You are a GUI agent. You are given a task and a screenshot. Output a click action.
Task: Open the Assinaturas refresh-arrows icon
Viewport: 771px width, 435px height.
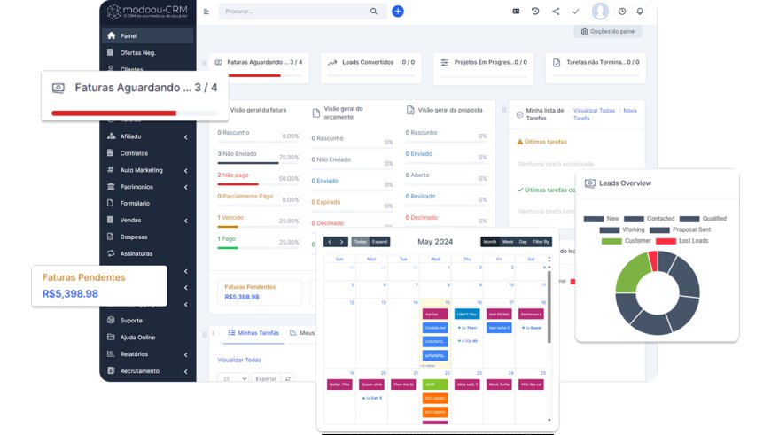click(111, 253)
